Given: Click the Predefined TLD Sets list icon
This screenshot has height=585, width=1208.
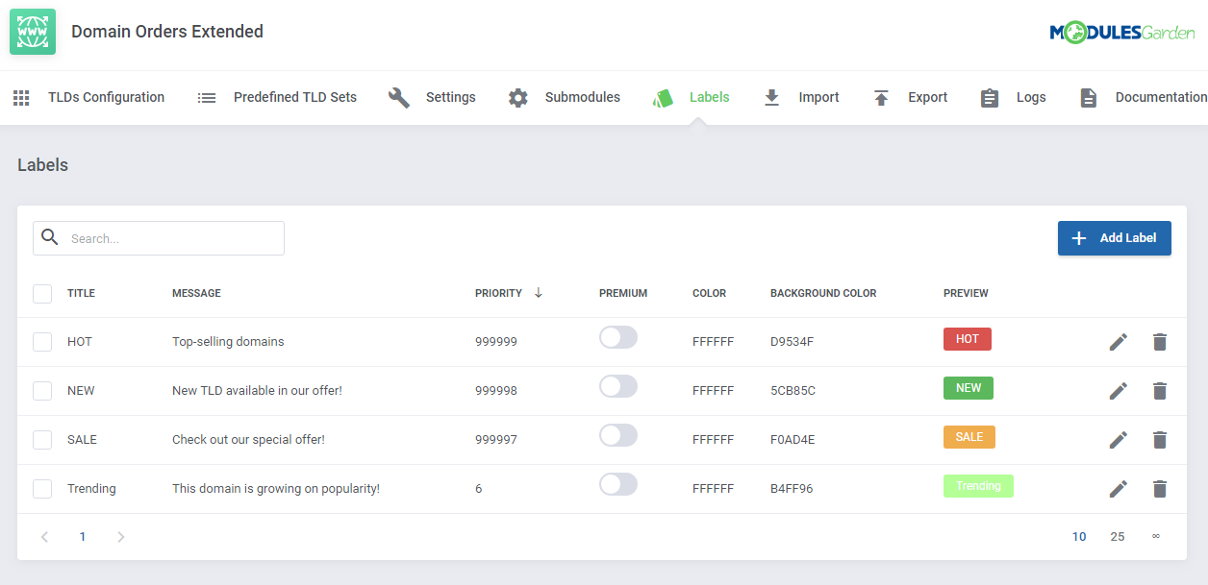Looking at the screenshot, I should tap(207, 97).
